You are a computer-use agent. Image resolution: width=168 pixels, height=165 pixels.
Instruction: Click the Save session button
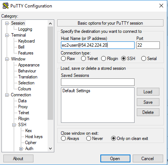[148, 102]
